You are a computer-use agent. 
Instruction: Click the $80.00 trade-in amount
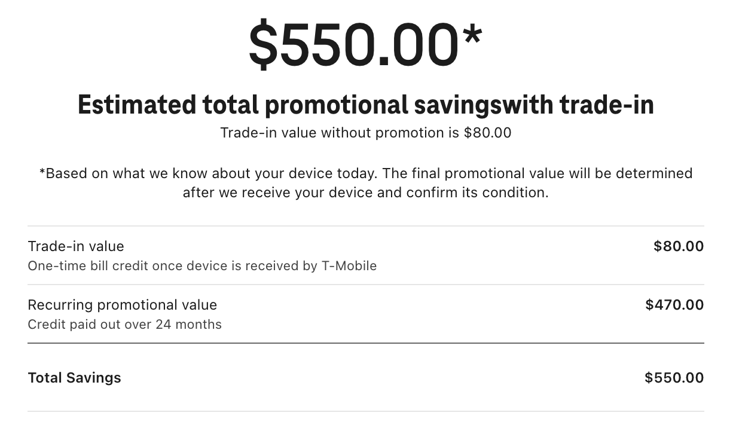click(679, 246)
